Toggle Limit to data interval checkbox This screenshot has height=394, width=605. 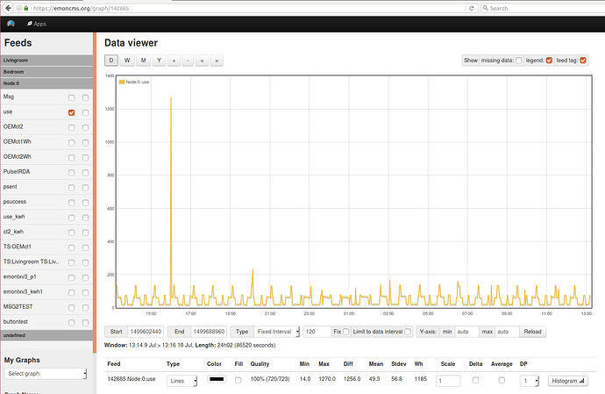pyautogui.click(x=408, y=332)
